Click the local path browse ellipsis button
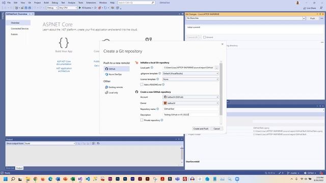The width and height of the screenshot is (326, 183). tap(216, 68)
